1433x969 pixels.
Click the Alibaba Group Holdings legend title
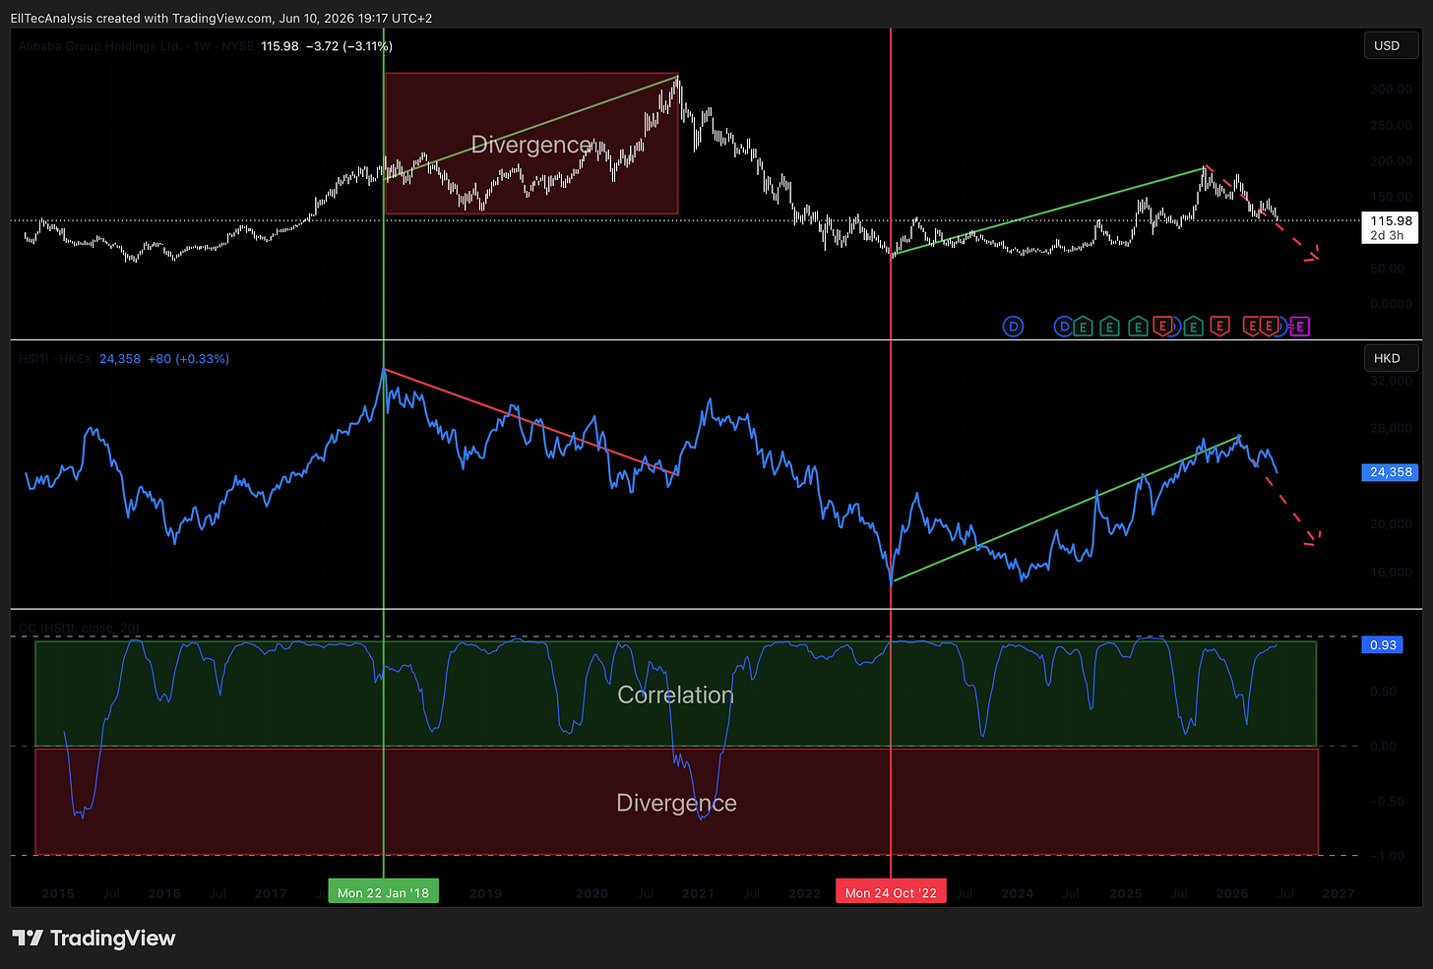pyautogui.click(x=136, y=46)
